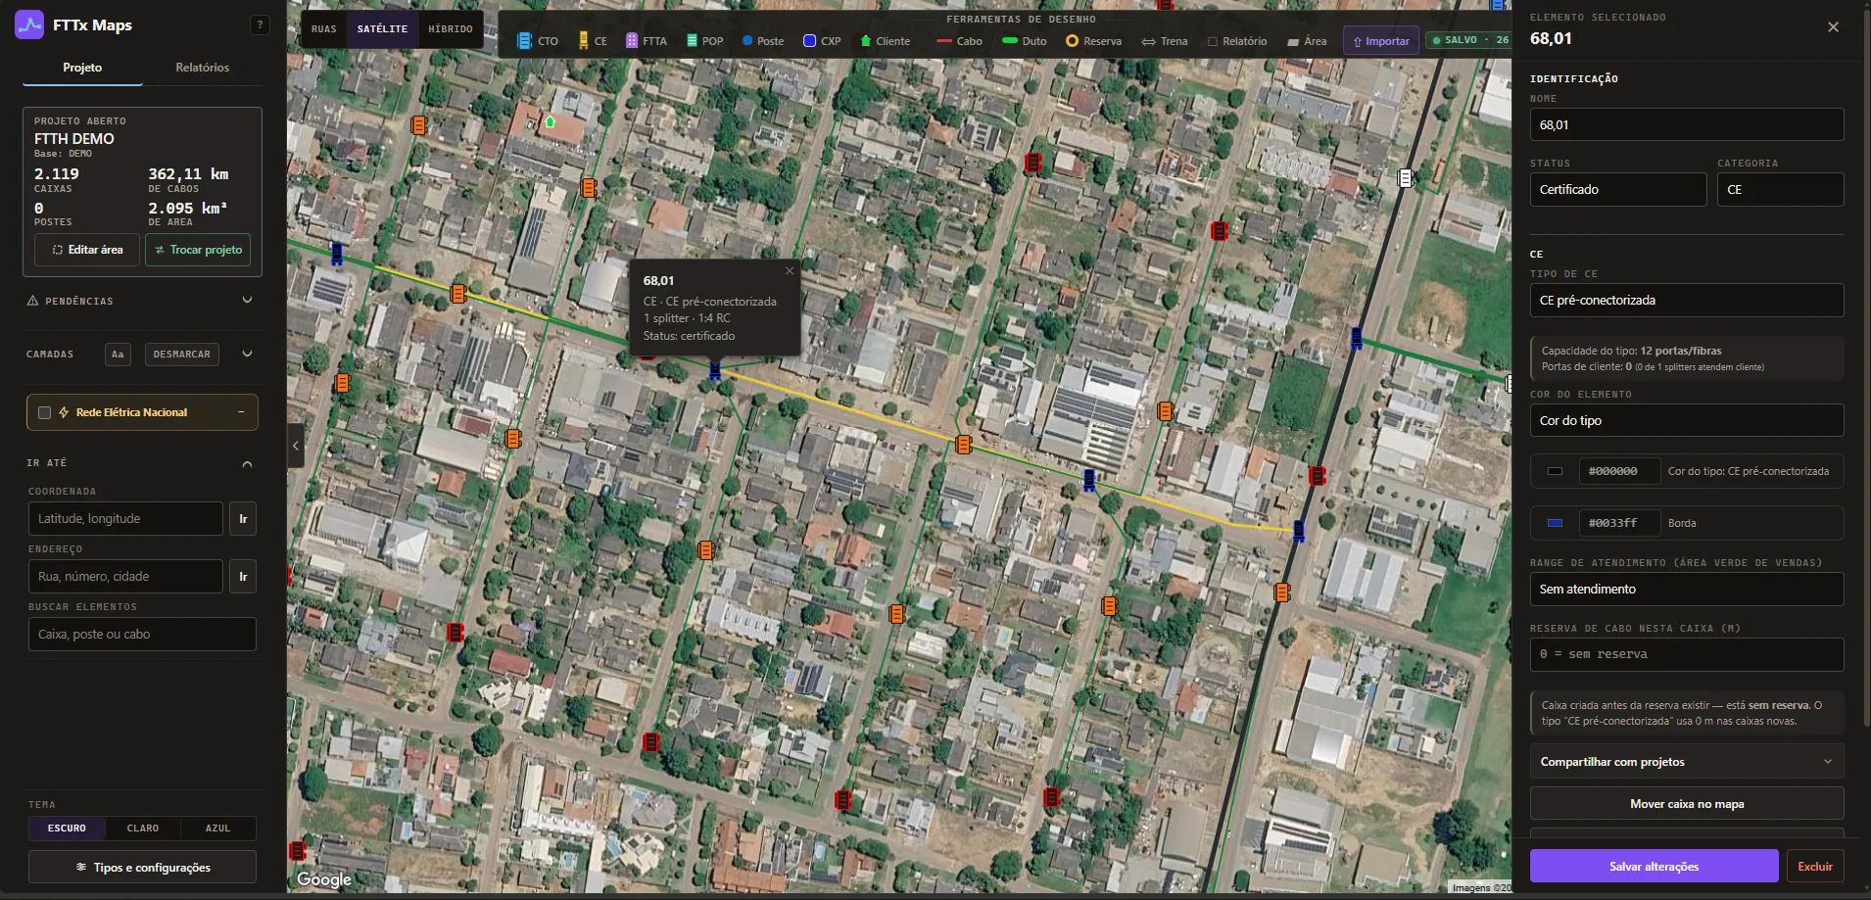Activate the Cabo drawing tool

[959, 41]
